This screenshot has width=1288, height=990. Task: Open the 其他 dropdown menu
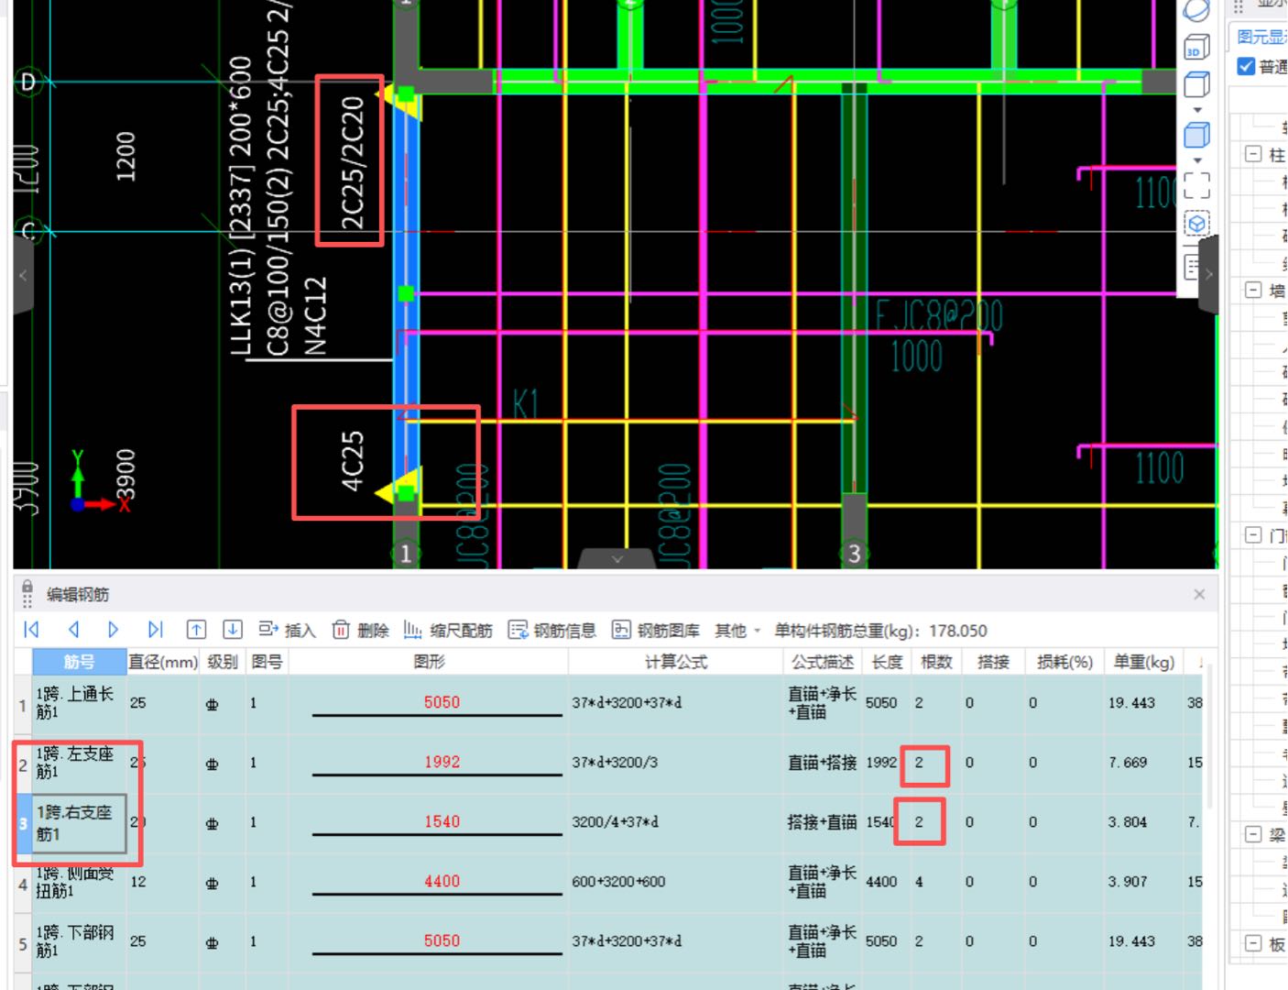coord(737,631)
